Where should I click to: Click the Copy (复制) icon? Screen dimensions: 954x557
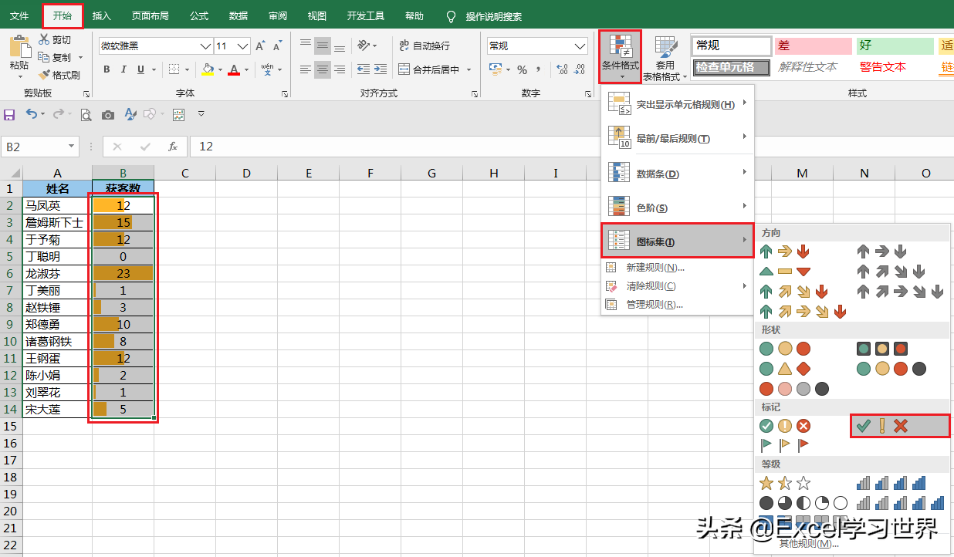coord(44,57)
